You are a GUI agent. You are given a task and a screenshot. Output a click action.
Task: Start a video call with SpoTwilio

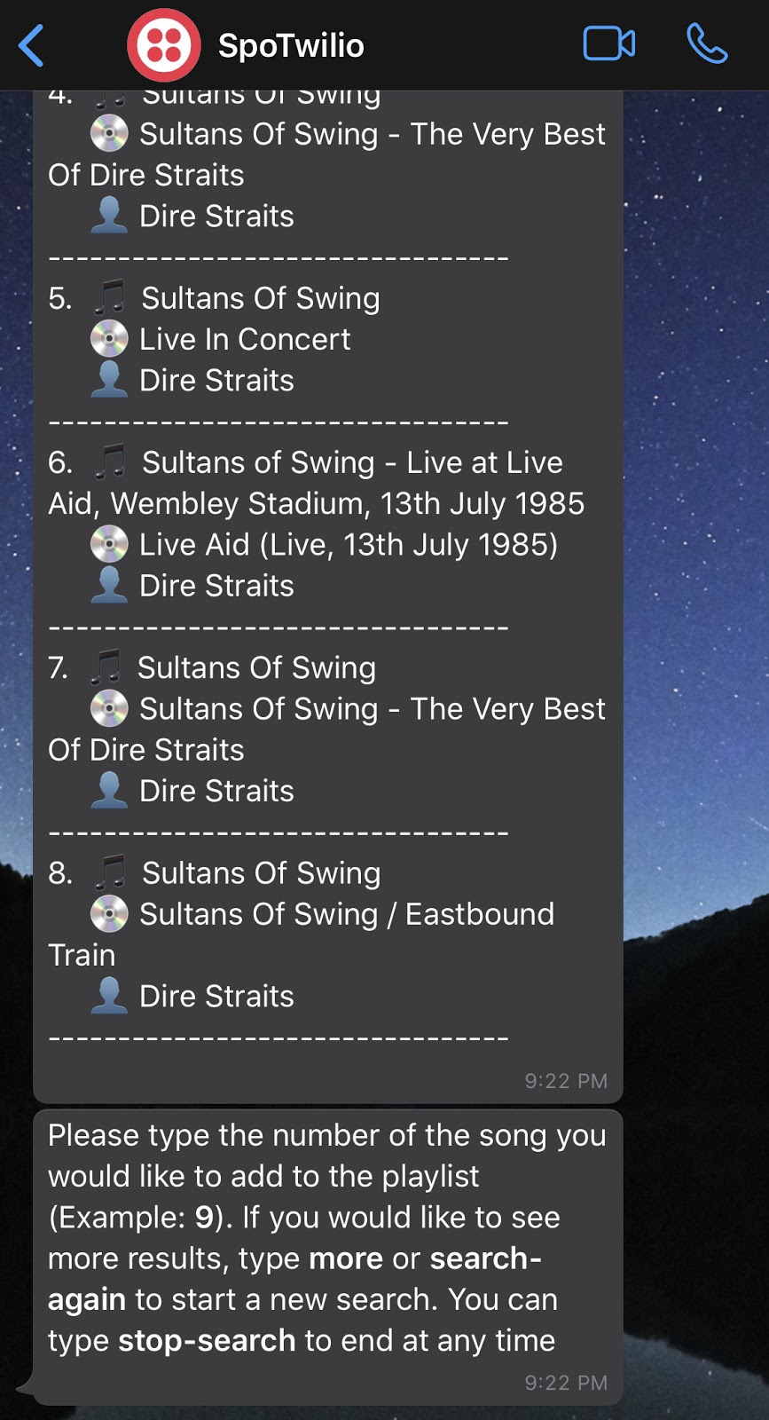click(609, 43)
